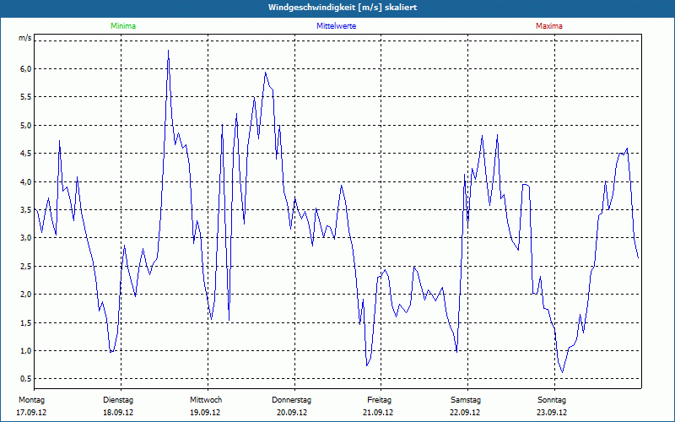The width and height of the screenshot is (675, 422).
Task: Click the 4,0 y-axis value
Action: click(x=25, y=181)
